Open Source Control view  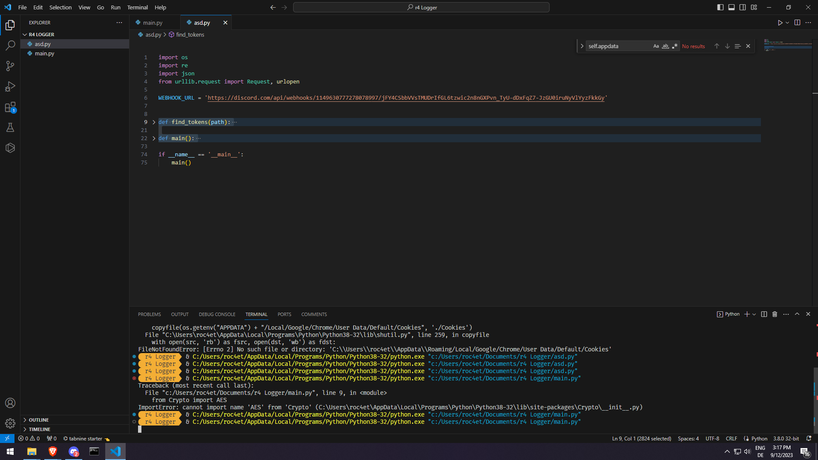tap(10, 66)
